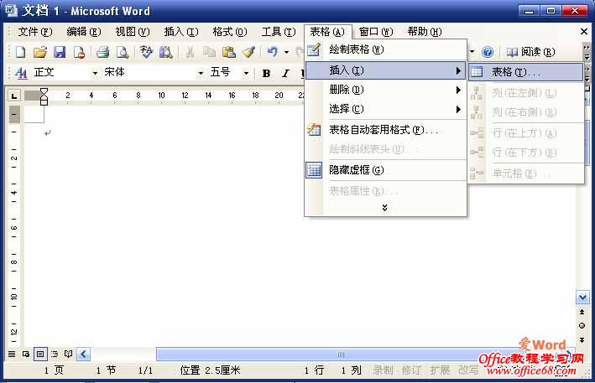Go to next page double arrow
This screenshot has height=383, width=595.
(582, 340)
